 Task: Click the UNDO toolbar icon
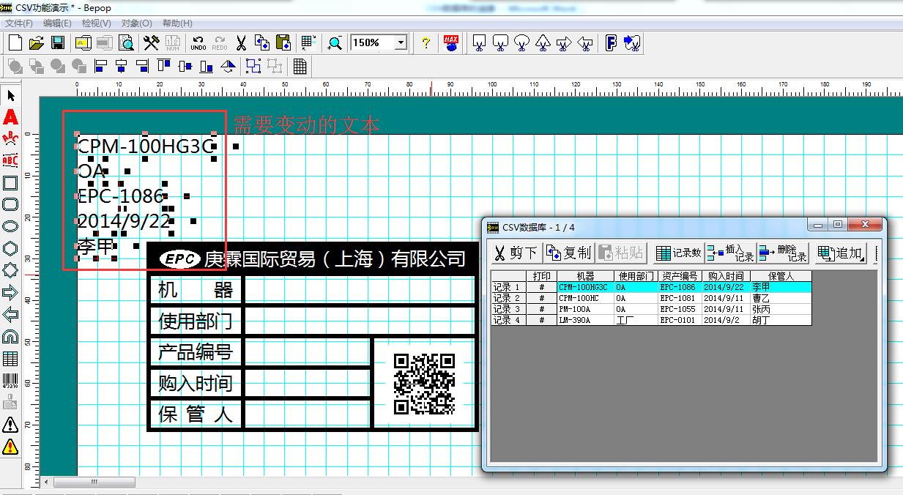198,42
